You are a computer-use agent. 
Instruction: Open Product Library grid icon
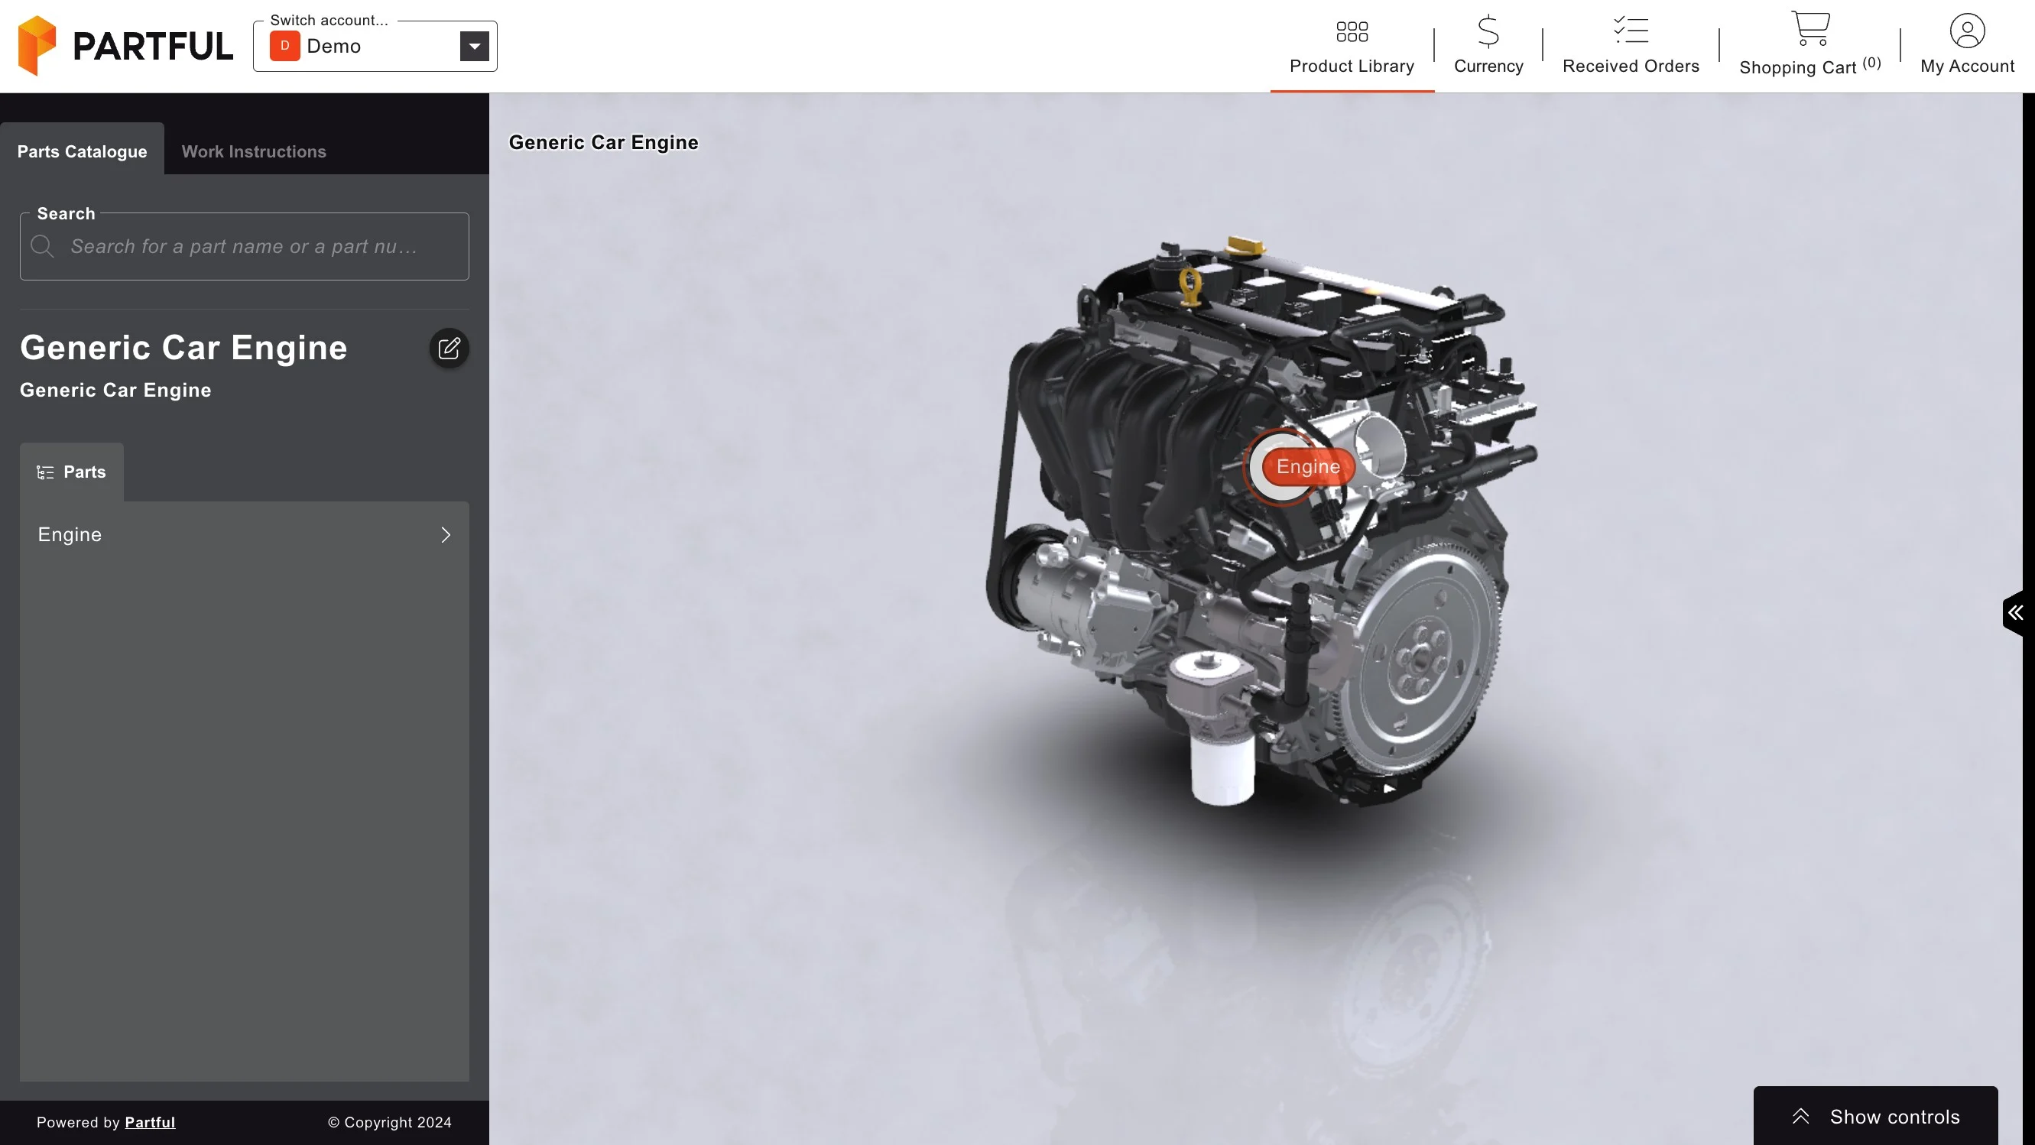coord(1352,31)
